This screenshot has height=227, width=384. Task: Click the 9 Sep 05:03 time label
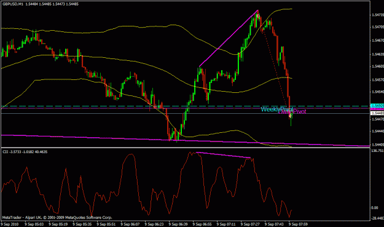click(34, 225)
